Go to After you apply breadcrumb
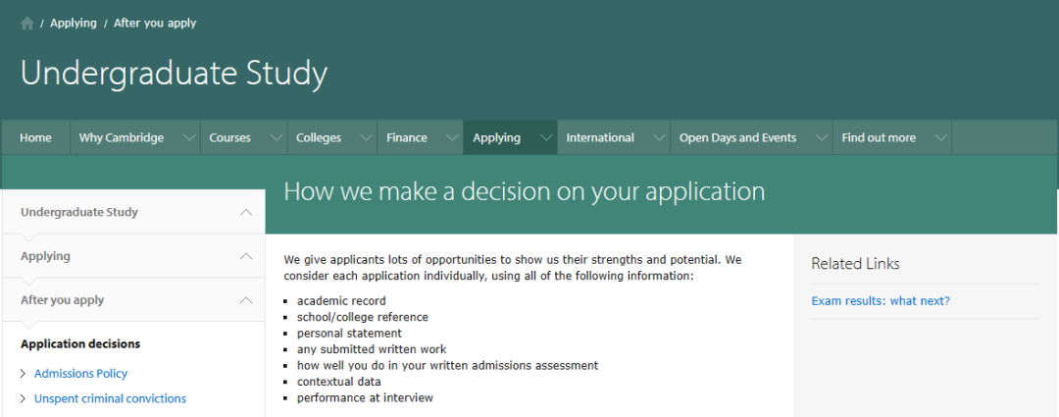 pyautogui.click(x=155, y=23)
